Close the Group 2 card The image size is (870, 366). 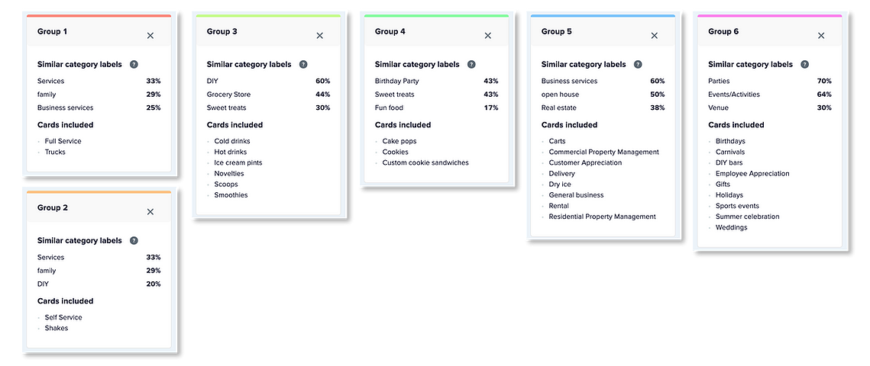point(150,211)
